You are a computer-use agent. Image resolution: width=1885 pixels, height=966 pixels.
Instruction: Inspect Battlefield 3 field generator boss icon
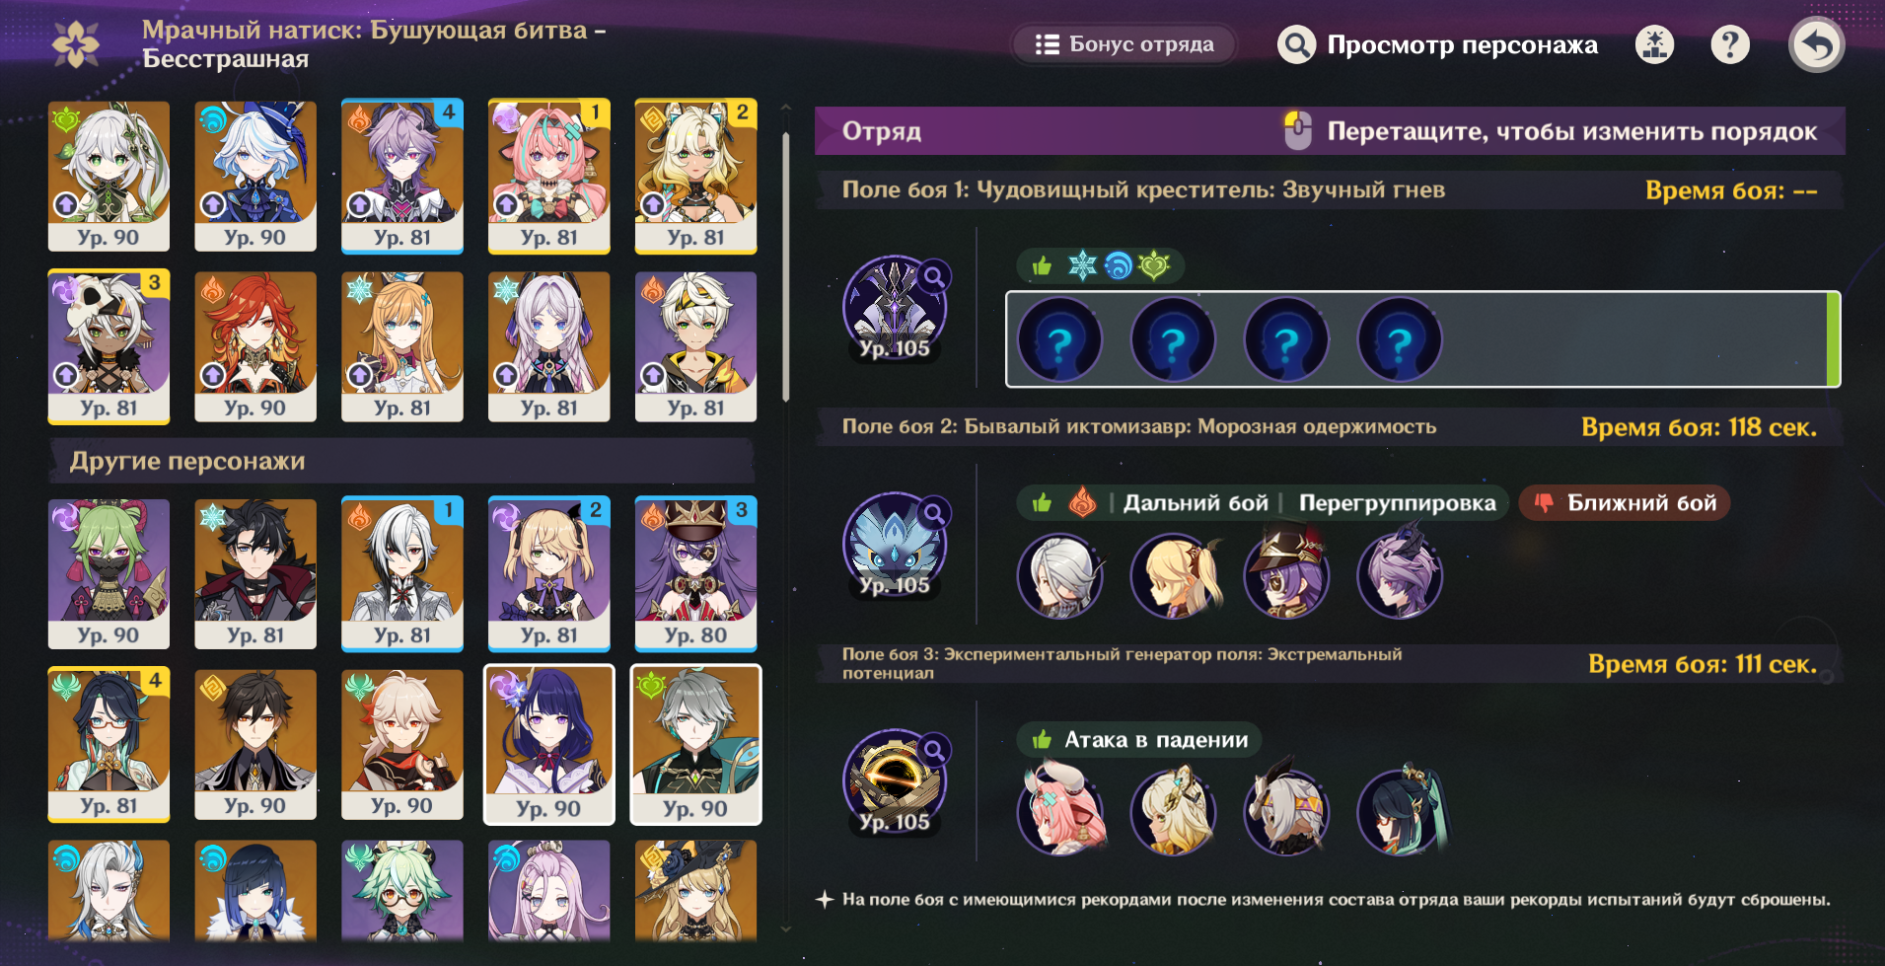pyautogui.click(x=895, y=781)
